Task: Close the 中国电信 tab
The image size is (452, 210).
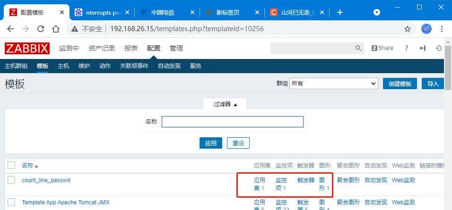Action: click(x=192, y=12)
